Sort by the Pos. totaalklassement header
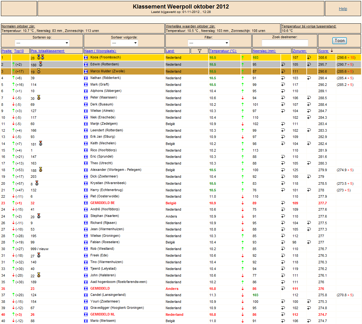This screenshot has height=324, width=362. [48, 51]
